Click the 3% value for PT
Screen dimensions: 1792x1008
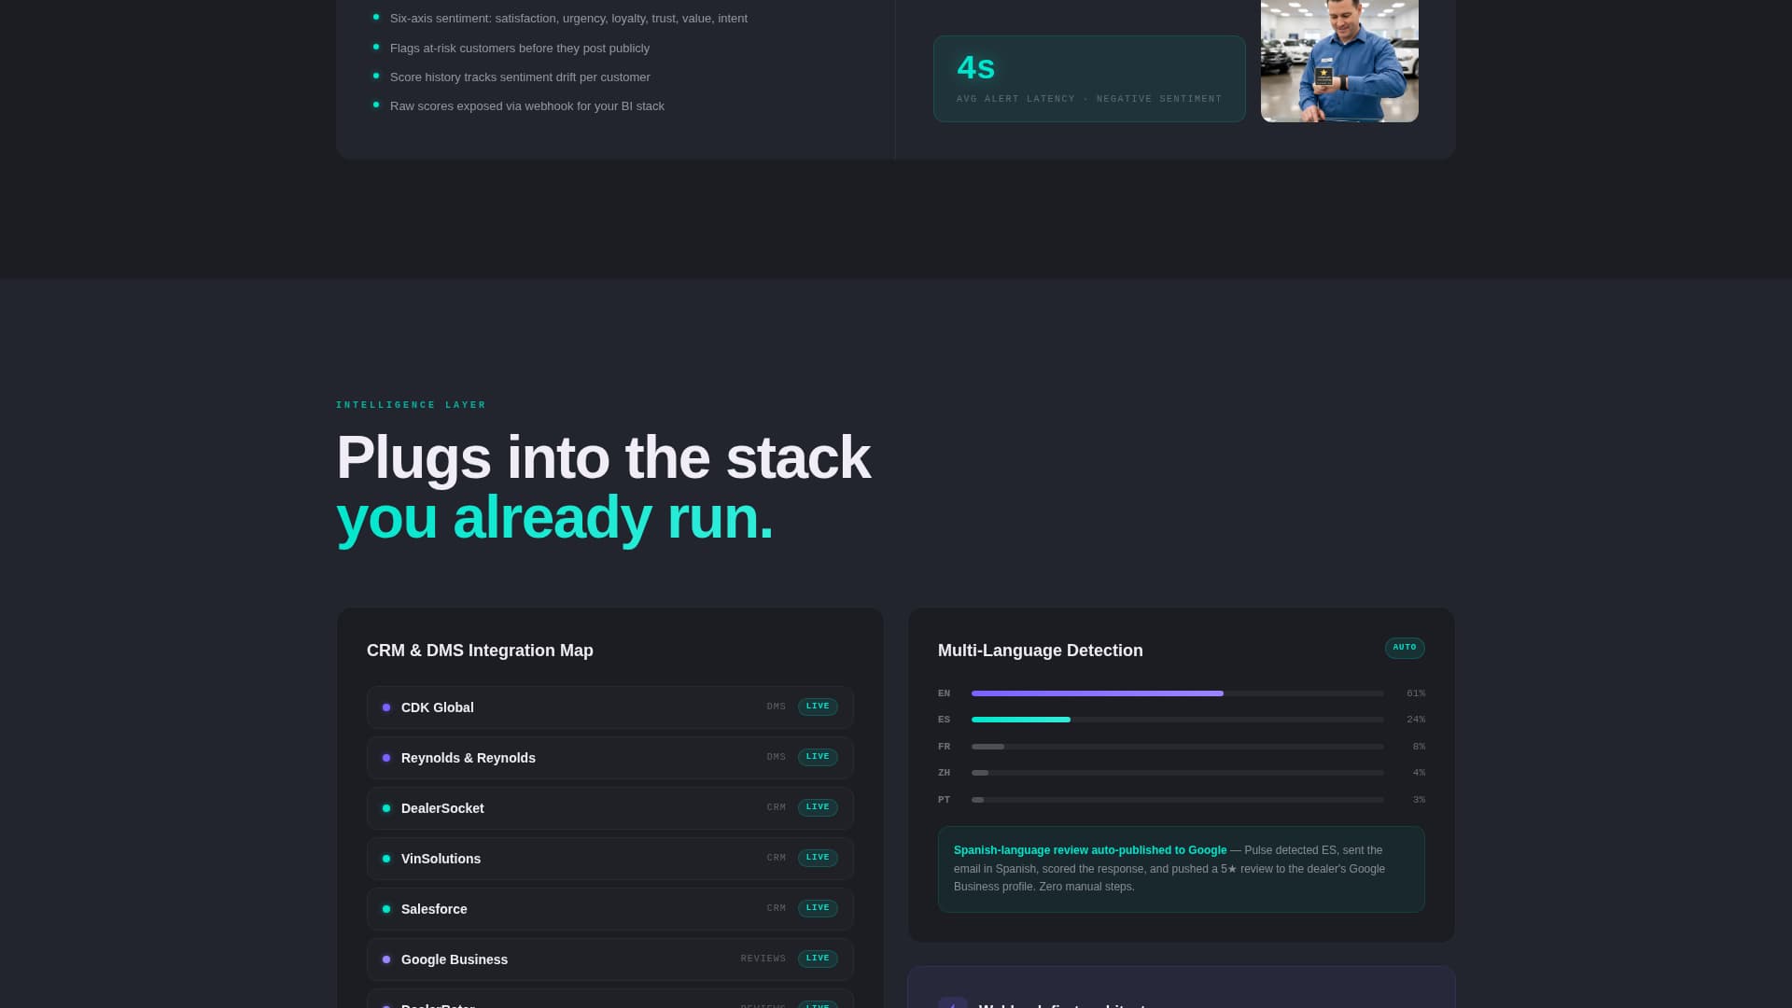tap(1419, 800)
